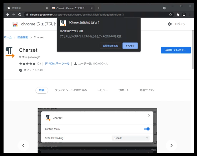This screenshot has width=197, height=156.
Task: Click the user count person icon
Action: click(x=75, y=64)
